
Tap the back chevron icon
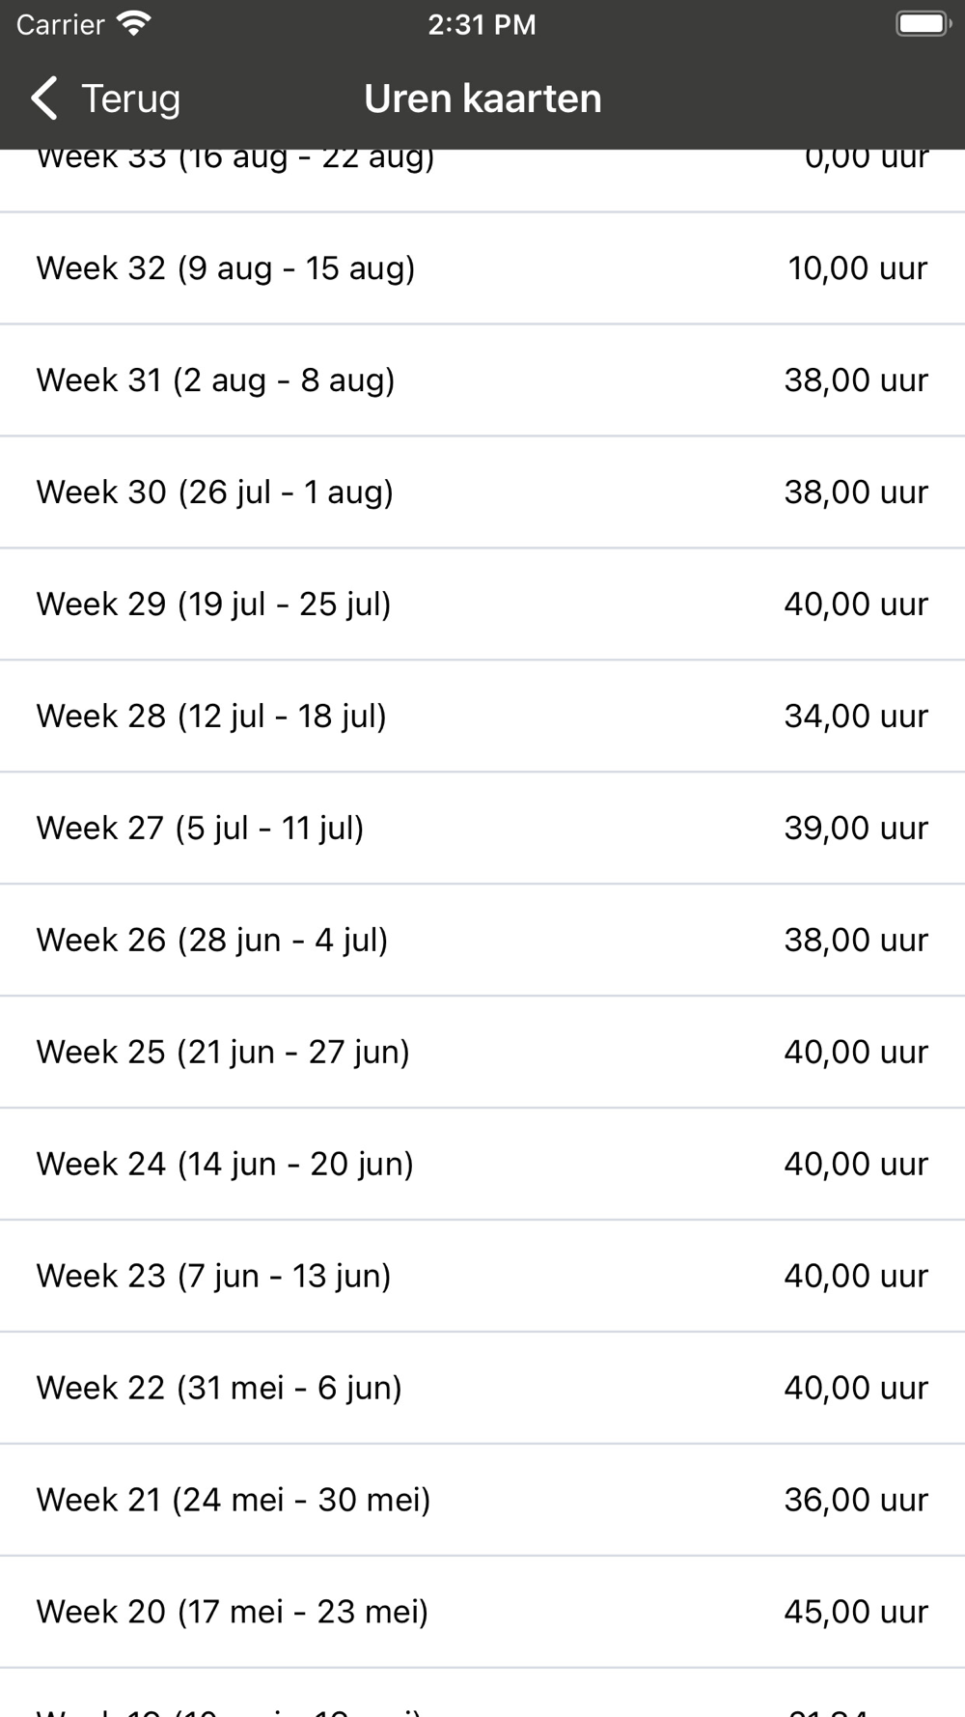click(44, 99)
